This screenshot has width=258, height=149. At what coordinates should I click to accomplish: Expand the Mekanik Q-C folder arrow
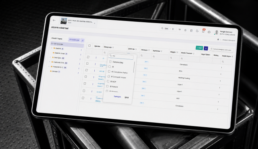(x=49, y=66)
